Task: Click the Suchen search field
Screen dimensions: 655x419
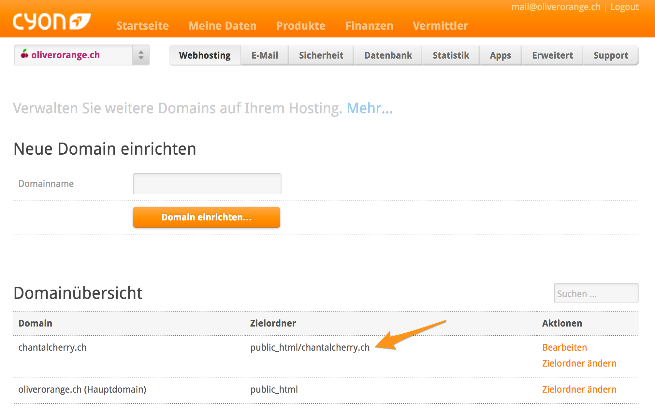Action: tap(596, 294)
